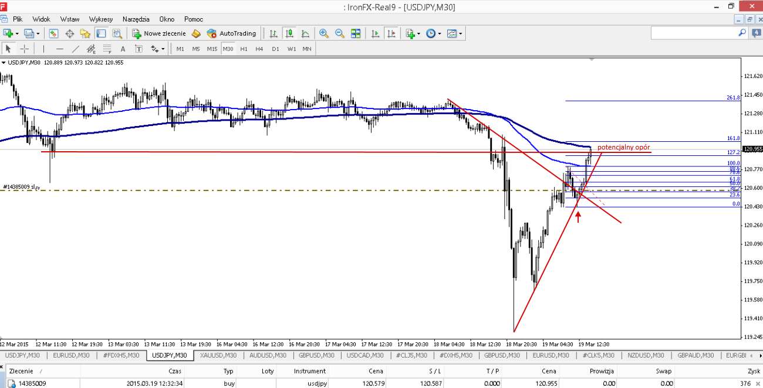Expand the Periods dropdown arrow
This screenshot has height=388, width=763.
[x=440, y=34]
